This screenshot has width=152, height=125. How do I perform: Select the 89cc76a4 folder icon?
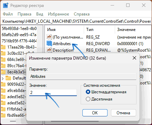pyautogui.click(x=3, y=66)
